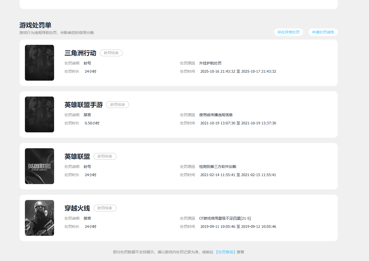The image size is (369, 261).
Task: Open the 穿越火线 soldier cover thumbnail
Action: coord(39,218)
